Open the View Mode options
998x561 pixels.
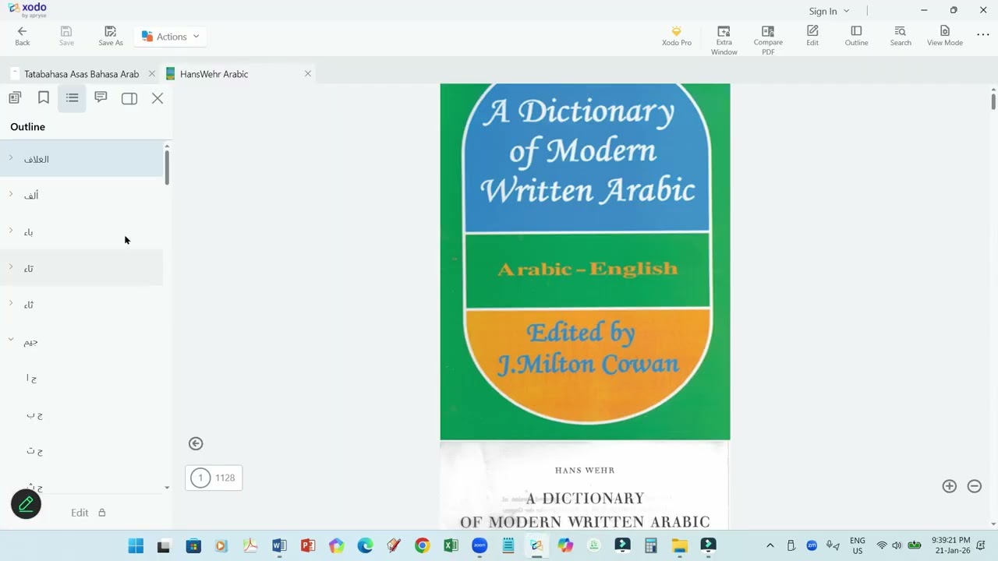tap(945, 36)
